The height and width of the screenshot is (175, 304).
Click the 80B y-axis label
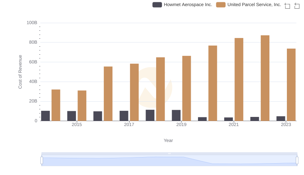click(x=33, y=43)
